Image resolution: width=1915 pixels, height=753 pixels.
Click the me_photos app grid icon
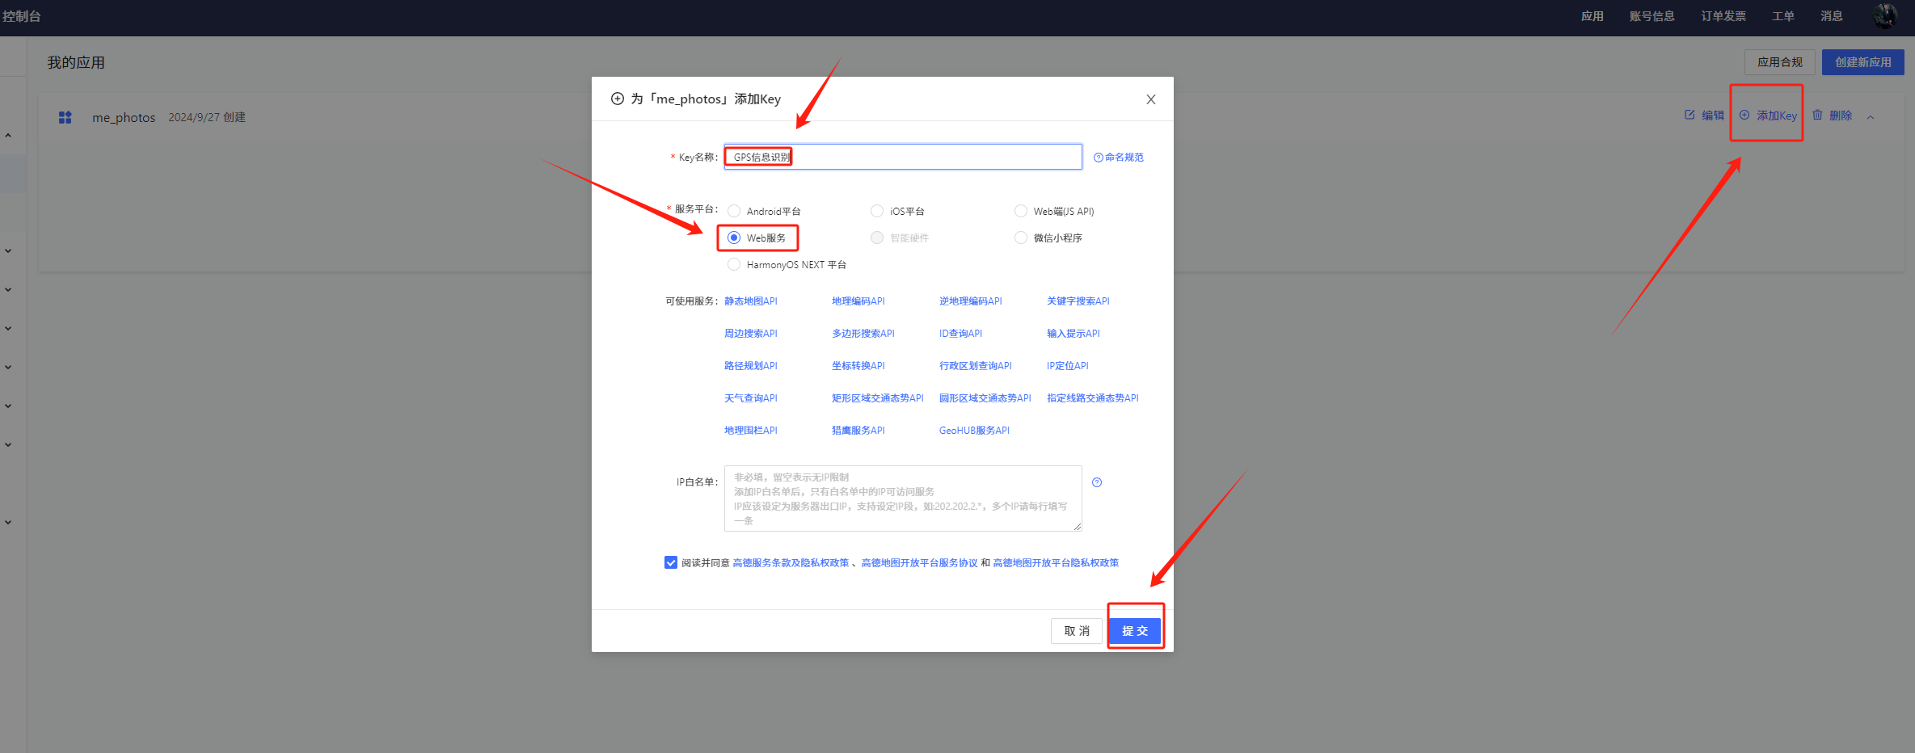point(65,118)
